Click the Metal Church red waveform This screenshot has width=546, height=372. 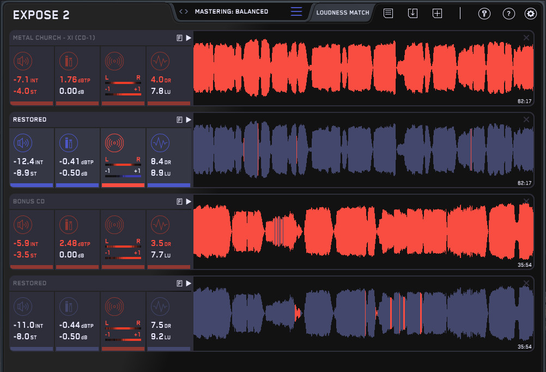(363, 68)
